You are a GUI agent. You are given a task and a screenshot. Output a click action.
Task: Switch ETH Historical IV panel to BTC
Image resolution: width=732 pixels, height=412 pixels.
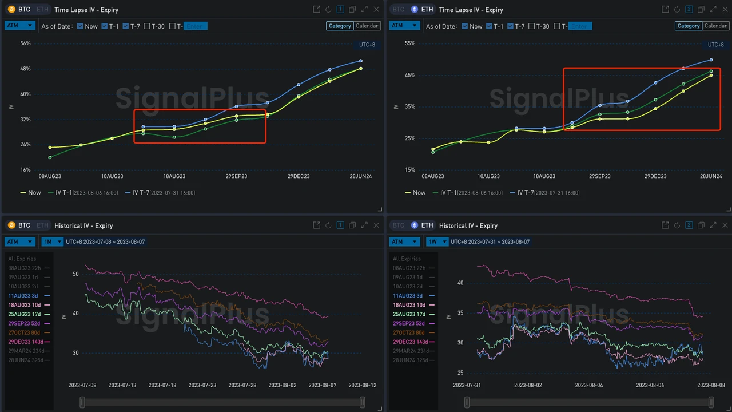(400, 225)
